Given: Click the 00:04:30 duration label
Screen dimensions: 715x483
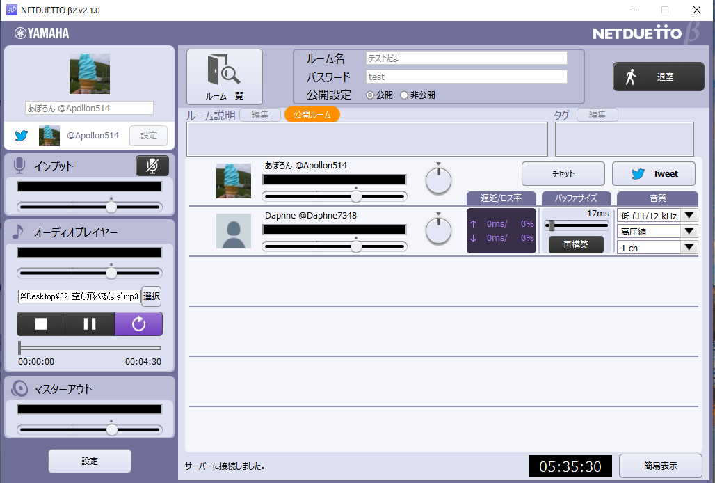Looking at the screenshot, I should pos(143,362).
